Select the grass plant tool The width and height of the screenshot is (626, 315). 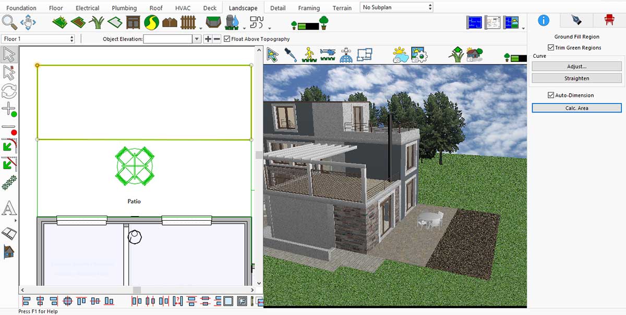coord(97,22)
